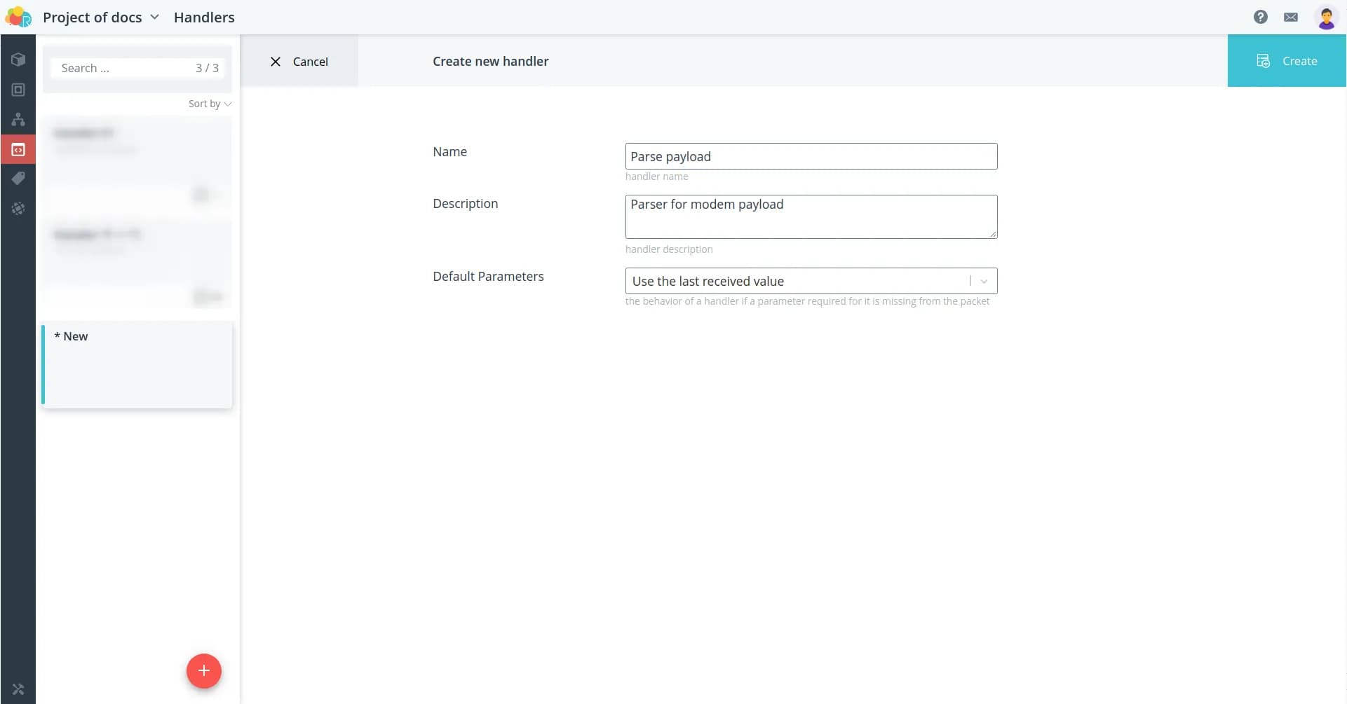Click the Create handler button
The height and width of the screenshot is (704, 1347).
pos(1286,61)
